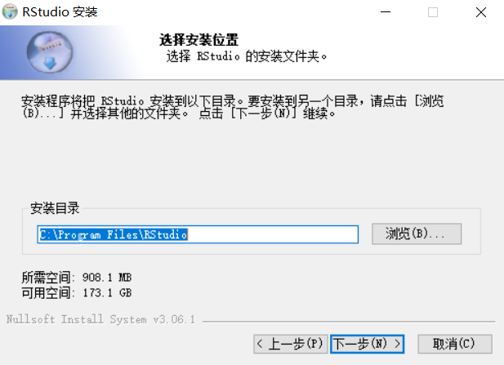Click the 选择安装位置 header title
Screen dimensions: 504x365
coord(199,40)
